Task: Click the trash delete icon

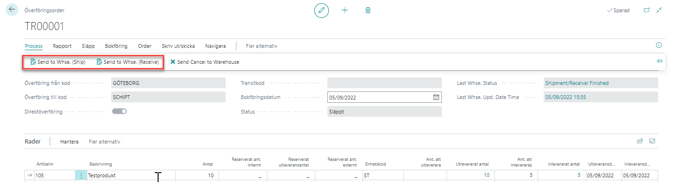Action: [x=368, y=10]
